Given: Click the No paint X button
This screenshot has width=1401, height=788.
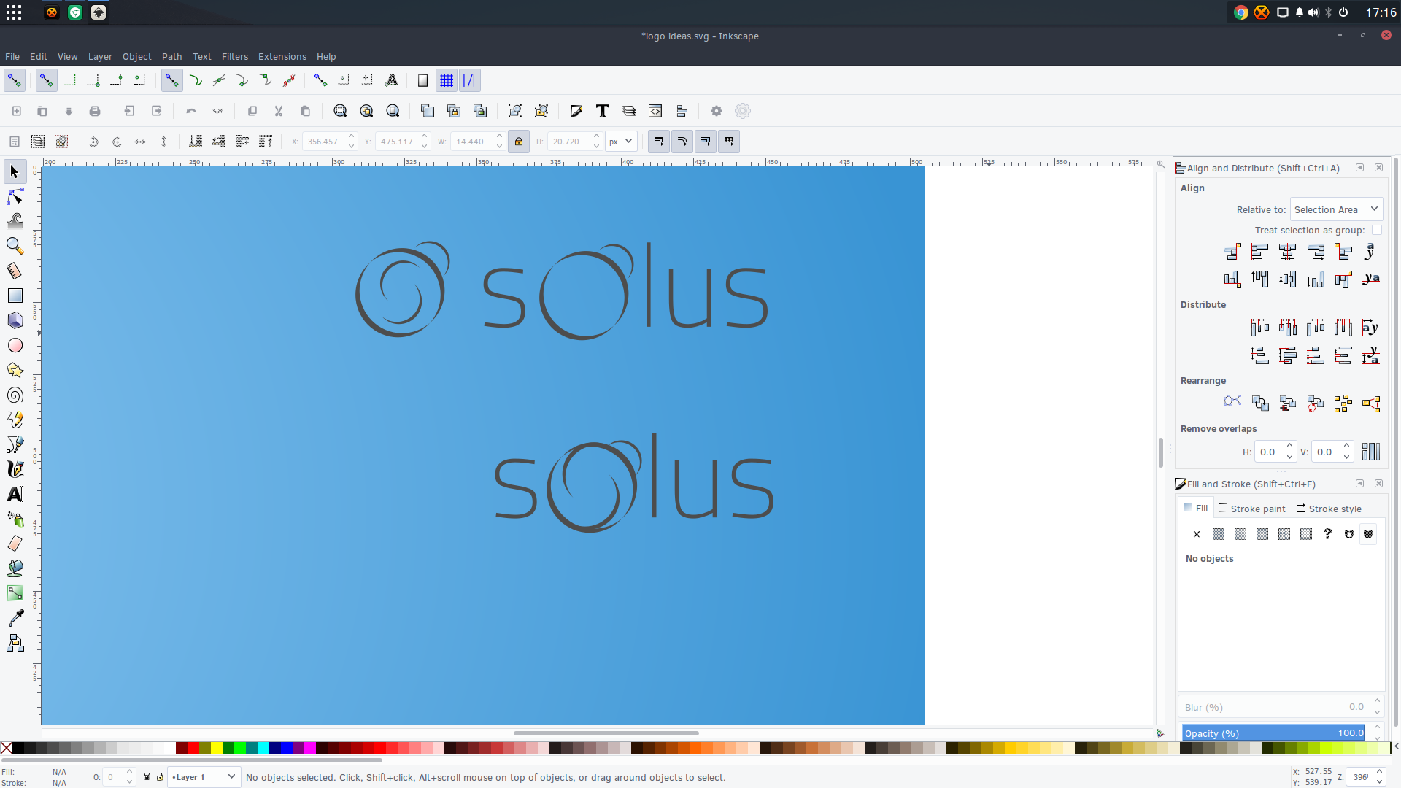Looking at the screenshot, I should [1197, 534].
